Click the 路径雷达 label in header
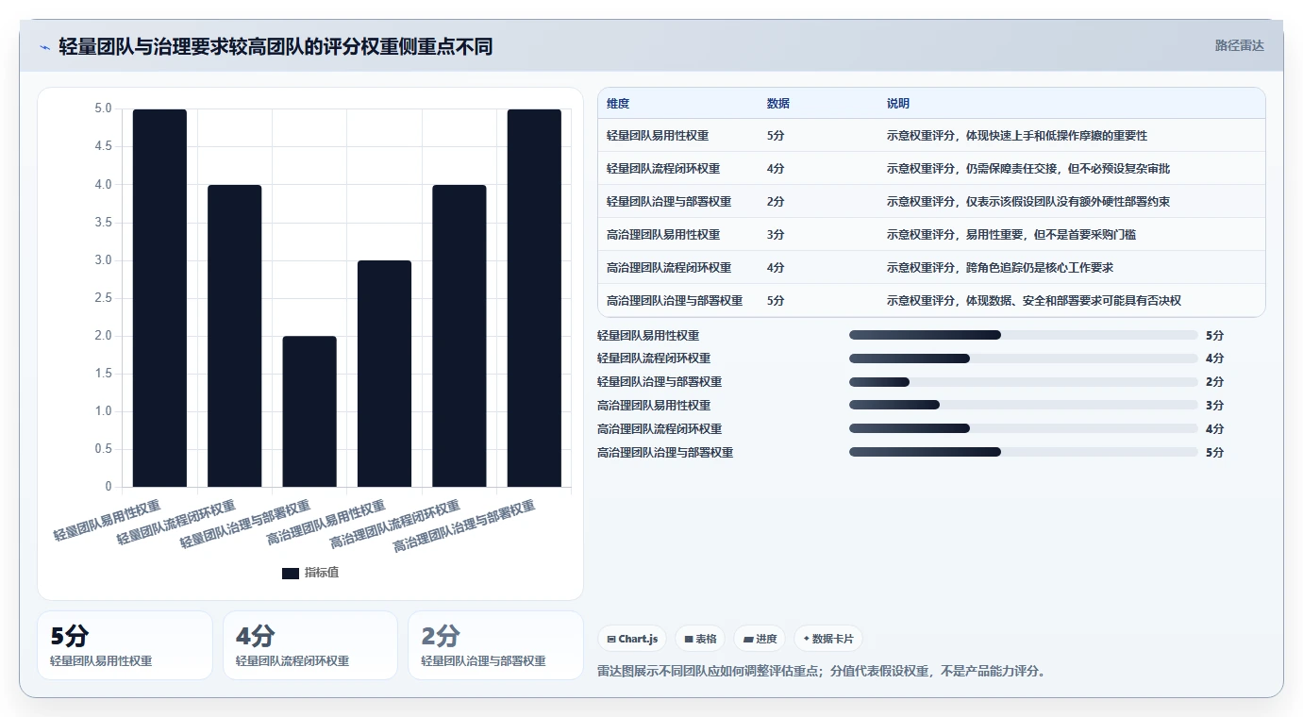Screen dimensions: 1303x717 pos(1239,45)
